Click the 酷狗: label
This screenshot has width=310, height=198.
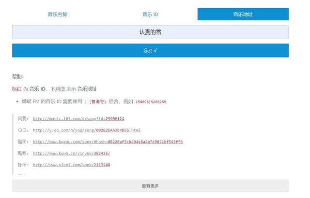coord(23,141)
